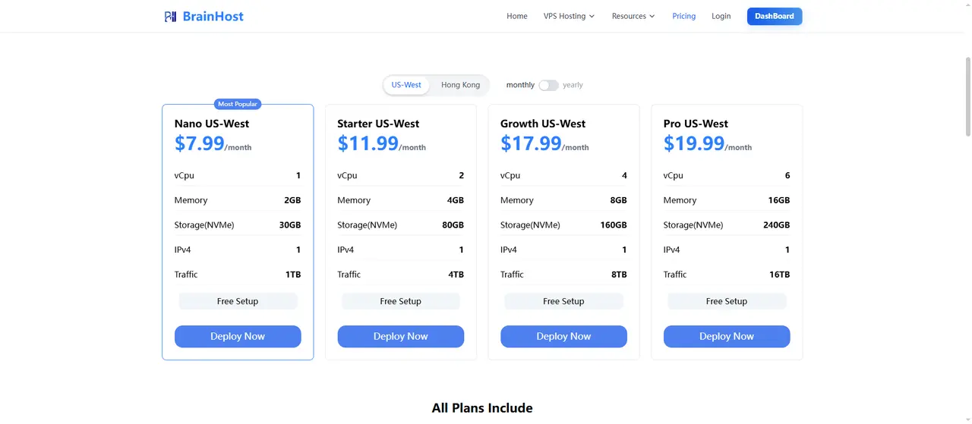The width and height of the screenshot is (972, 424).
Task: Click the 8GB memory value in Growth
Action: click(618, 200)
